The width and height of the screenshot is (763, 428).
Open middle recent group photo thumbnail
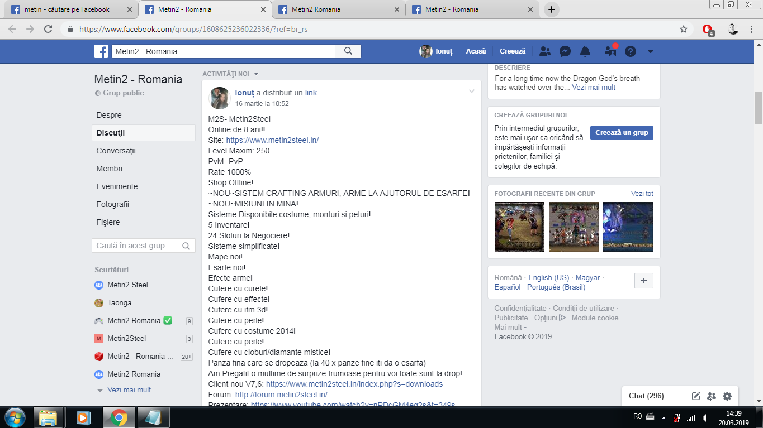pyautogui.click(x=574, y=227)
